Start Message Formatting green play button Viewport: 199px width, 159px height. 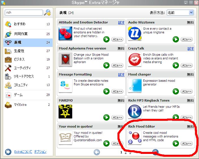106,91
